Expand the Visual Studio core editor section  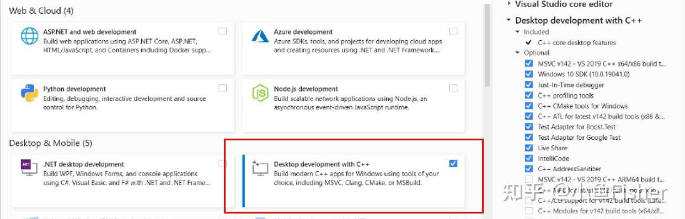(x=509, y=4)
